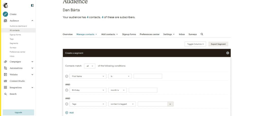Open the Add contacts menu

pyautogui.click(x=109, y=34)
